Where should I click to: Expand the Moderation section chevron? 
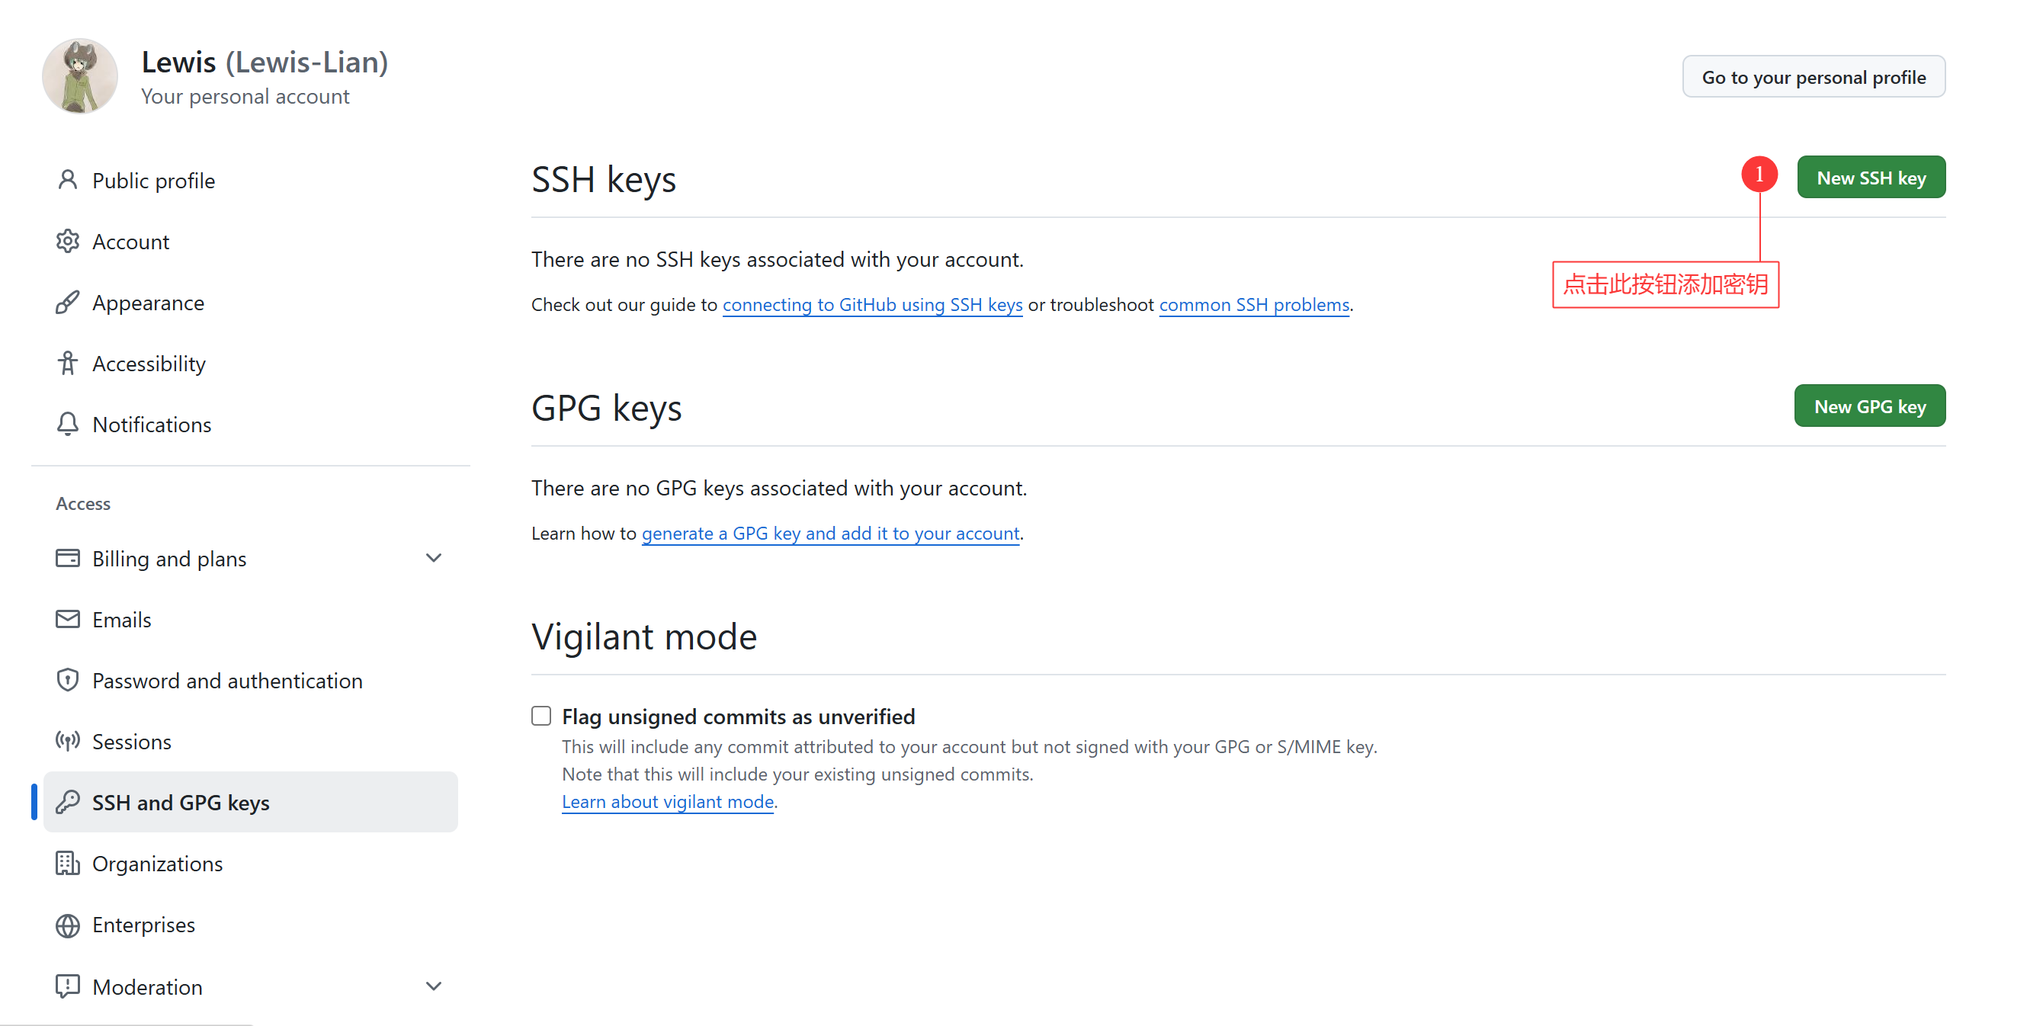[434, 986]
